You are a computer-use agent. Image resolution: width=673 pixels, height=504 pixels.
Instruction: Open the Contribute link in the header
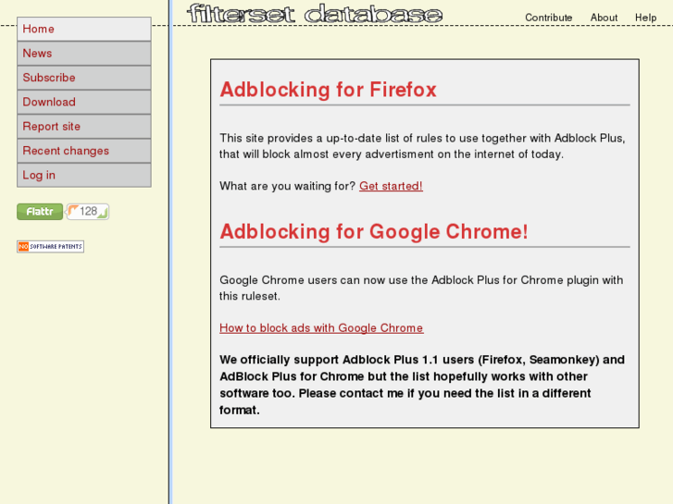[x=549, y=18]
